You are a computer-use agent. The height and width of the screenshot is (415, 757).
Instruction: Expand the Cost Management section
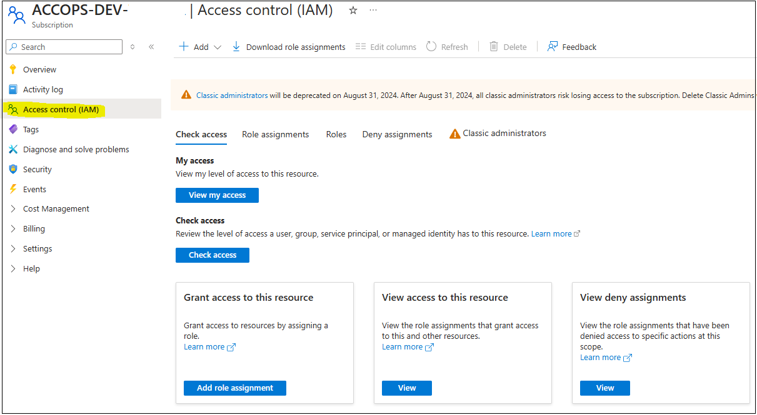56,209
